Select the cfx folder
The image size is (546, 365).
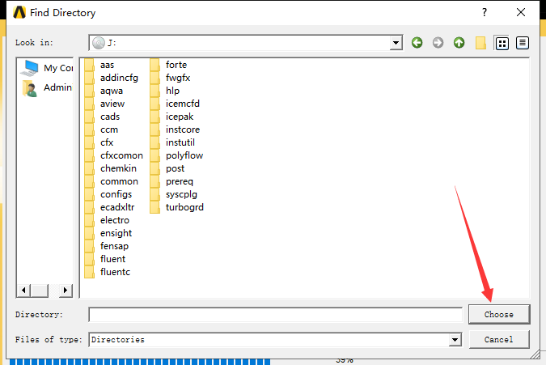coord(99,142)
